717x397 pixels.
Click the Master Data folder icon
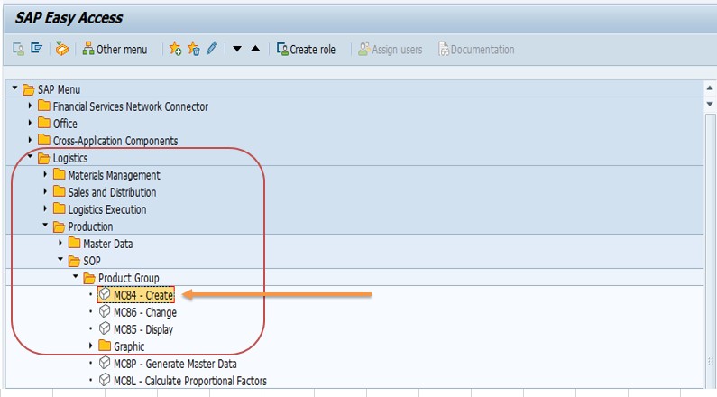click(74, 243)
